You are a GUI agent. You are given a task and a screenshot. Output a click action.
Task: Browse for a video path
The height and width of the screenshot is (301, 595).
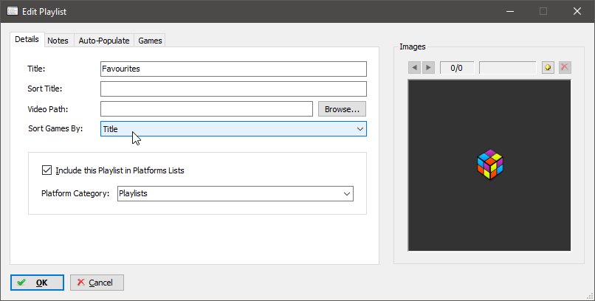[342, 109]
